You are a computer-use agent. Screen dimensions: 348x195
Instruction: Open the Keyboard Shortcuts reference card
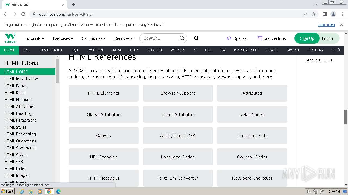tap(252, 178)
